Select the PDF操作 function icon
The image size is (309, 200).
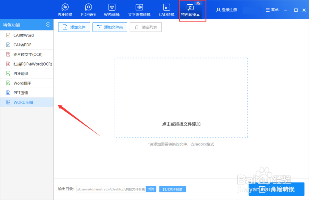[88, 10]
